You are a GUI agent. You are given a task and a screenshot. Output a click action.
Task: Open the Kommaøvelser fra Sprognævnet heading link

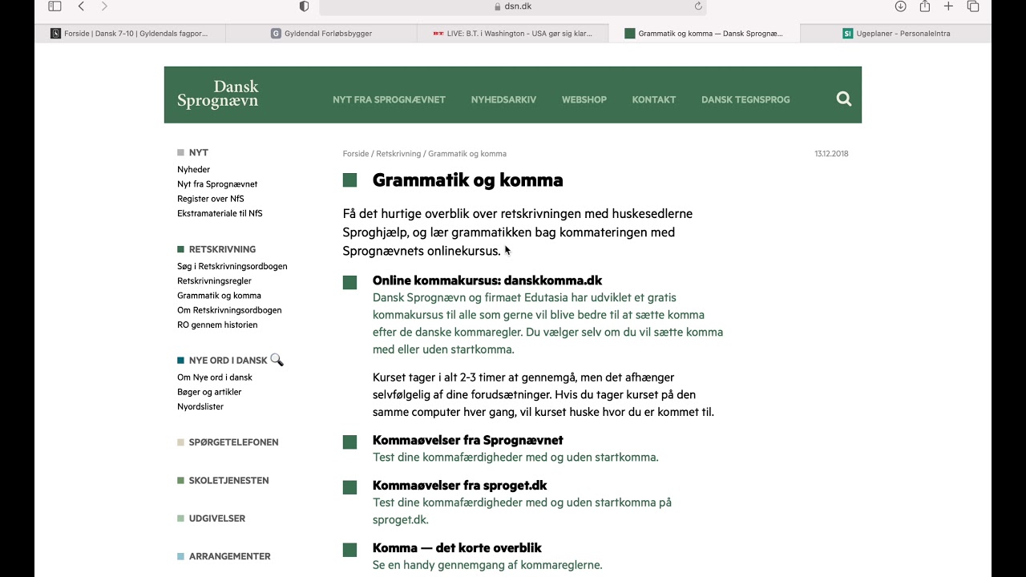[x=467, y=440]
